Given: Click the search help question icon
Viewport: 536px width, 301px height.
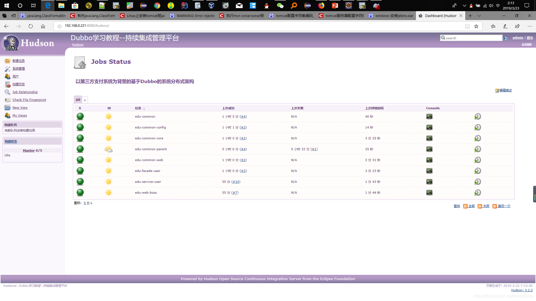Looking at the screenshot, I should click(x=506, y=38).
